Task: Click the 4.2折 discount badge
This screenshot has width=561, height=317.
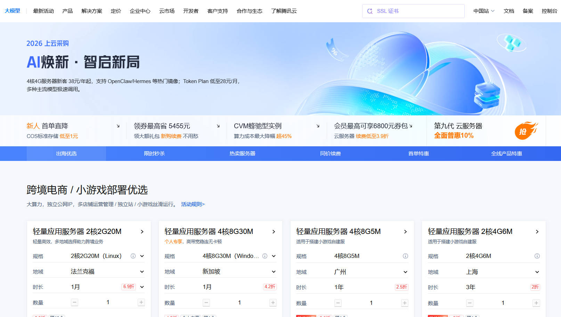Action: (x=270, y=287)
